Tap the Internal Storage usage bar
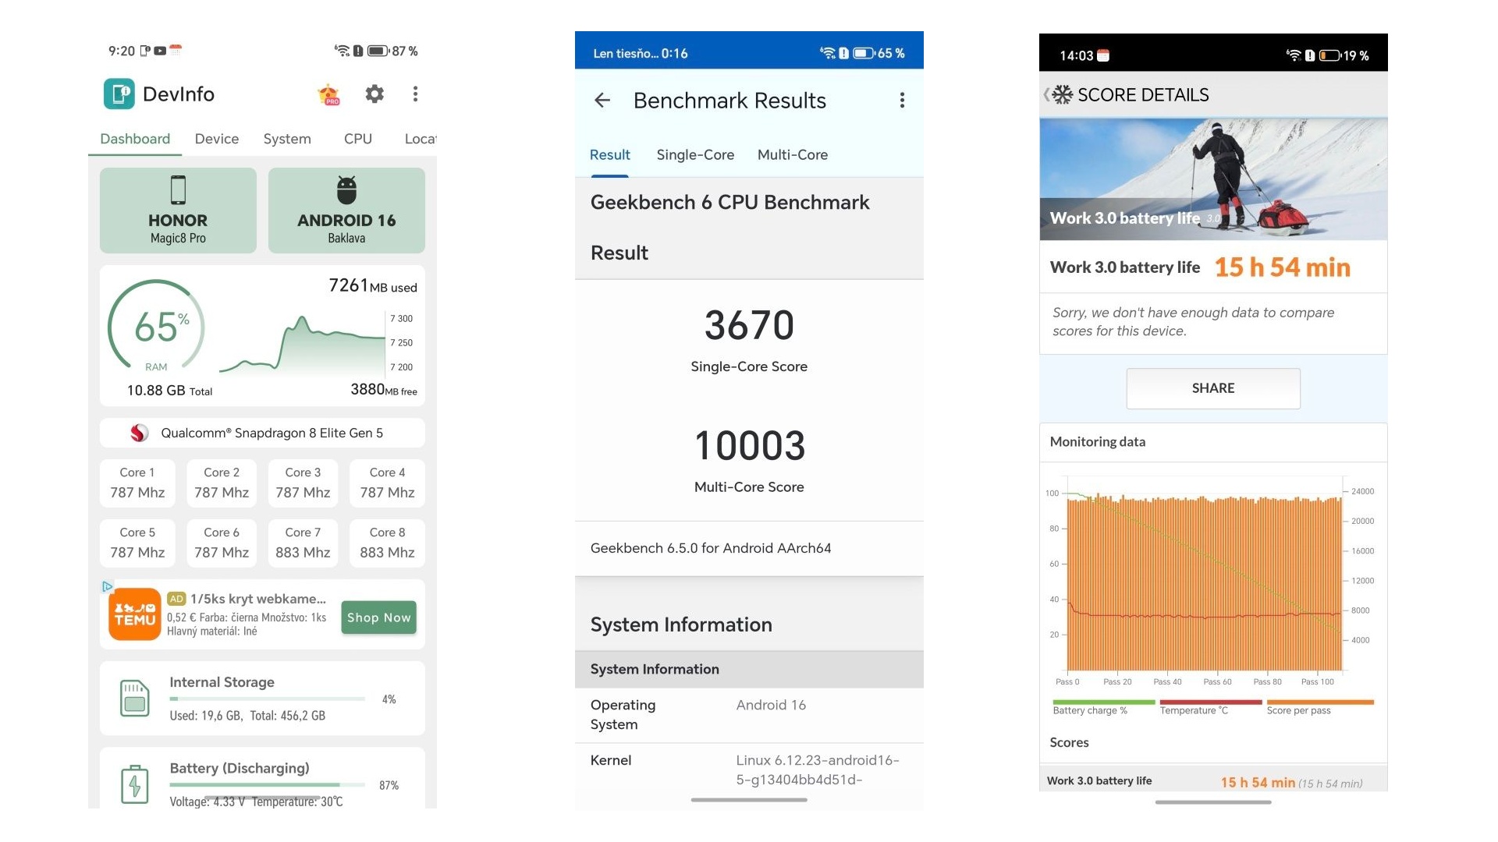 (x=267, y=699)
